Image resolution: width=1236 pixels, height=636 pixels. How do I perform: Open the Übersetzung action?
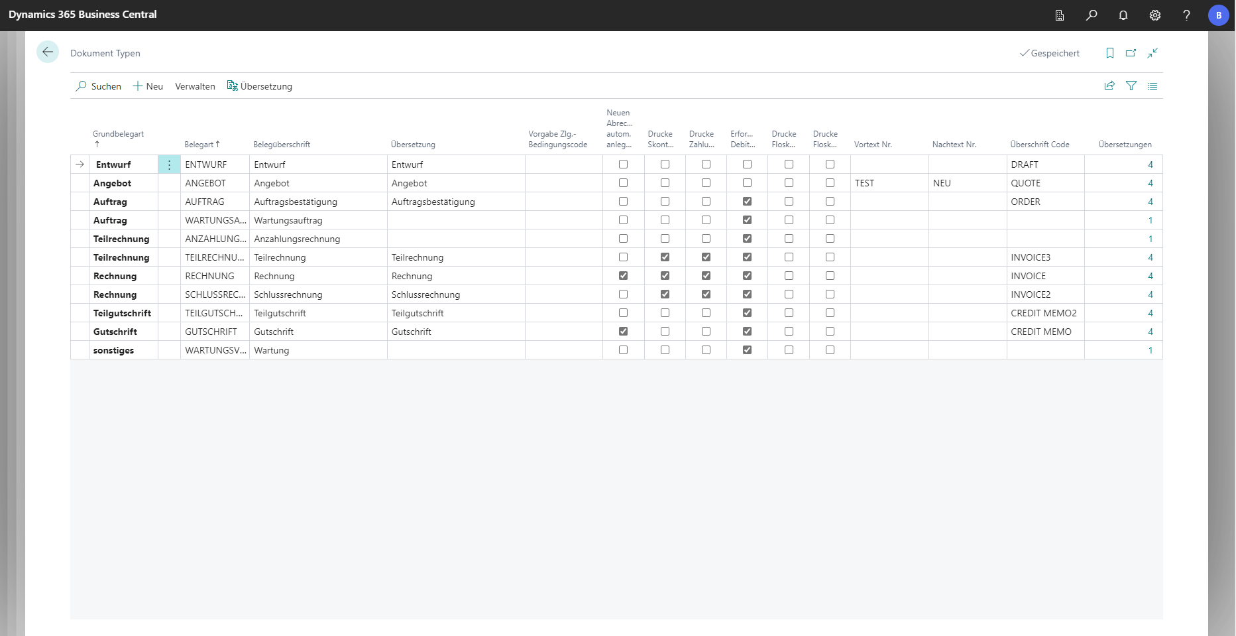tap(260, 86)
